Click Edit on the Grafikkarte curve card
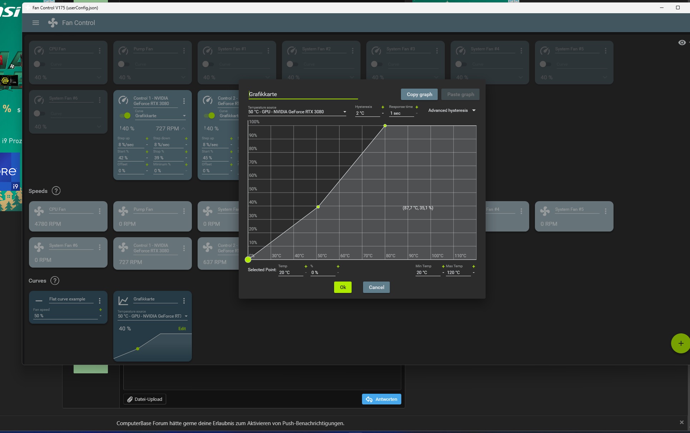The image size is (690, 433). [x=182, y=329]
